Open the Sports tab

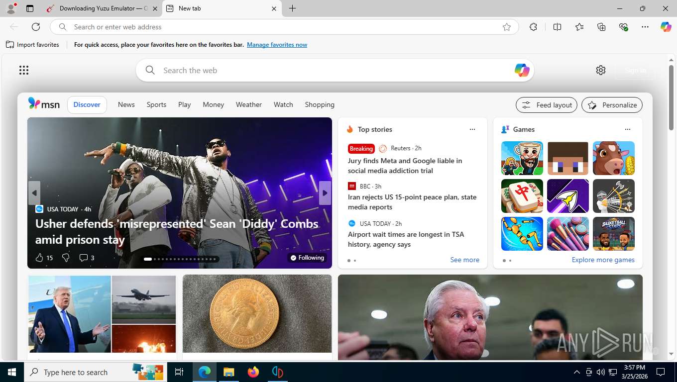156,104
